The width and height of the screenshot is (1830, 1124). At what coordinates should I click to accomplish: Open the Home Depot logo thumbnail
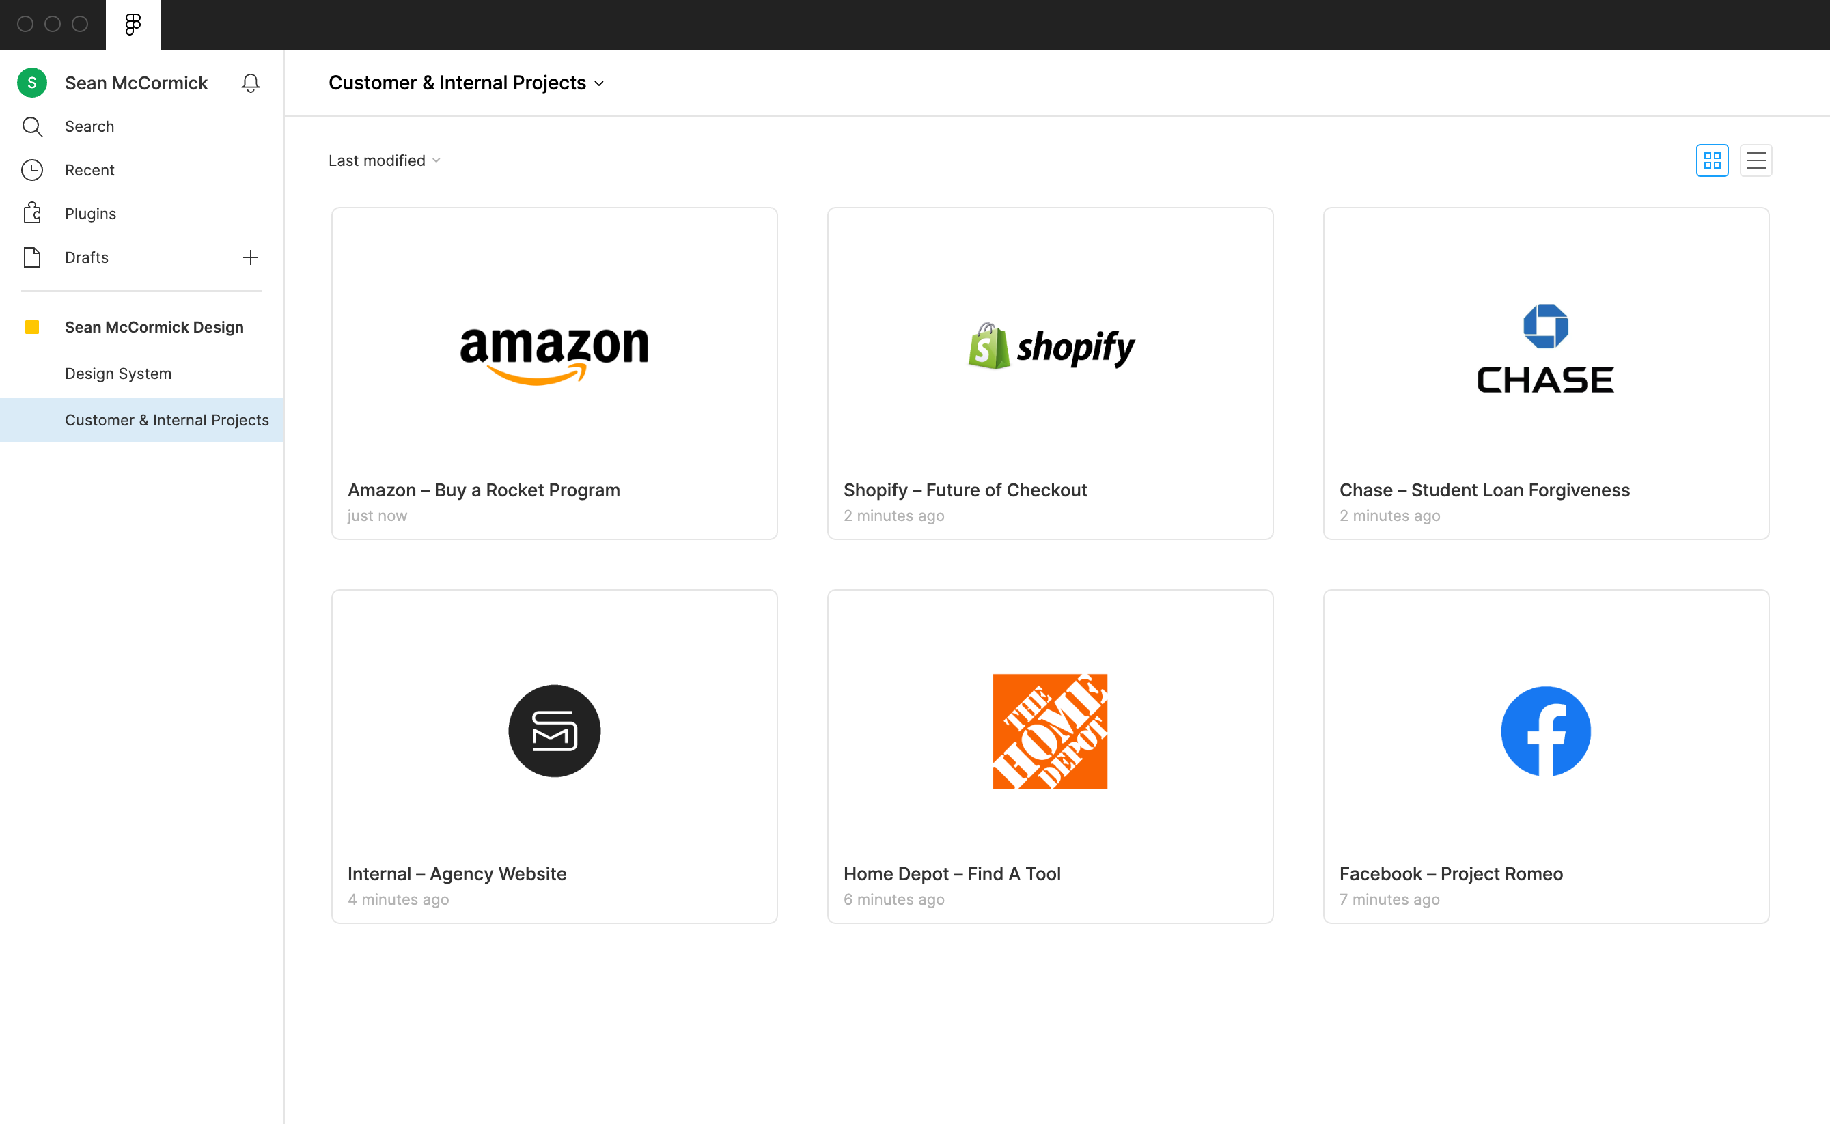[x=1050, y=731]
